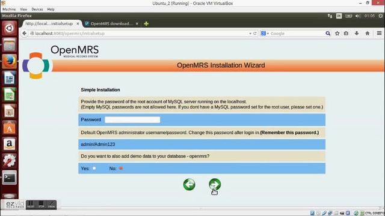Screen dimensions: 385x216
Task: Open the keyboard layout indicator
Action: [339, 16]
